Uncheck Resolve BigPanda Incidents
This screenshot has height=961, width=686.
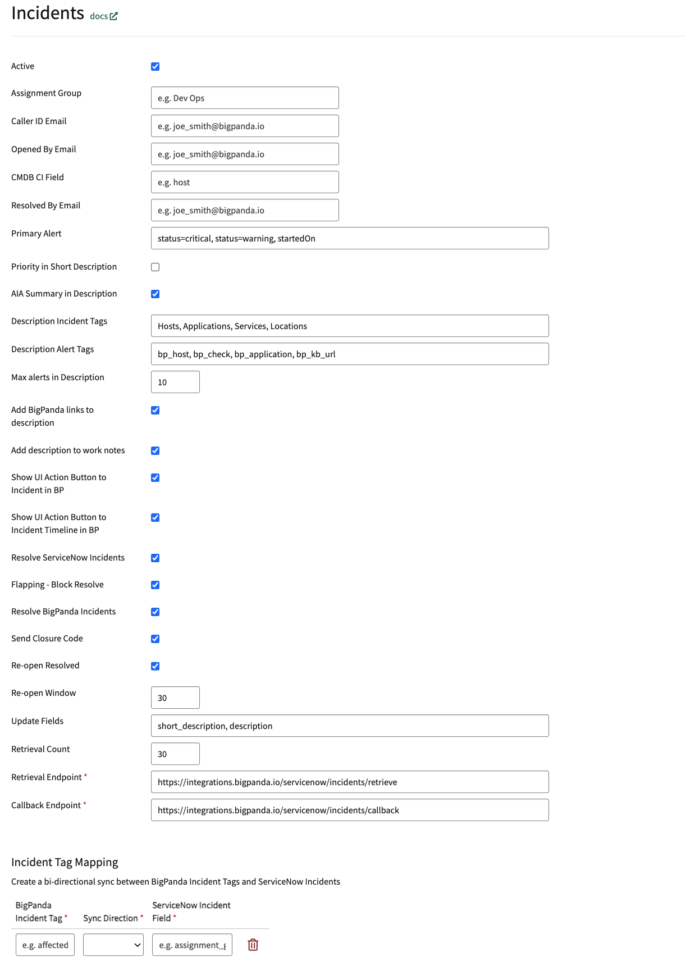click(156, 612)
